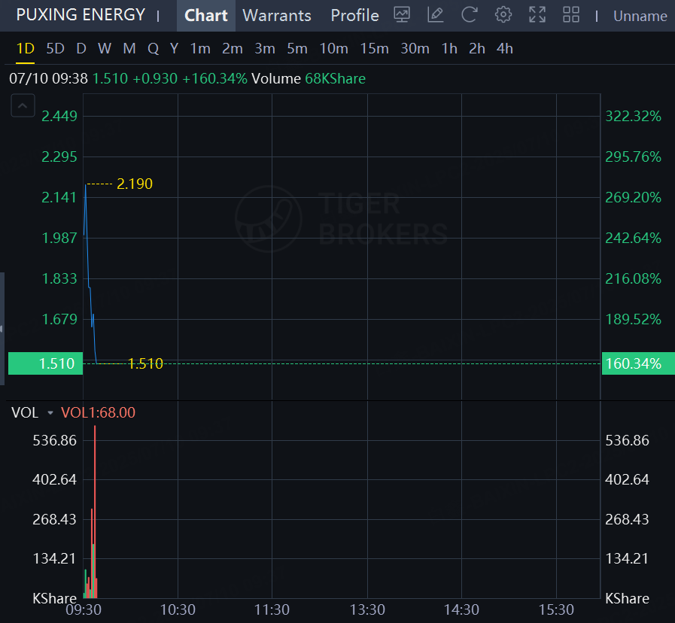Select the 1m interval
Image resolution: width=675 pixels, height=623 pixels.
coord(200,49)
